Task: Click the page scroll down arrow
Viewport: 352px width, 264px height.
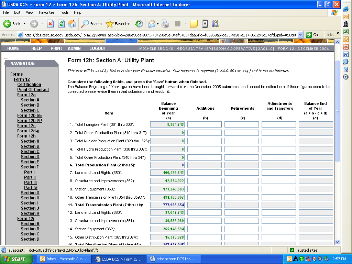Action: pyautogui.click(x=337, y=242)
